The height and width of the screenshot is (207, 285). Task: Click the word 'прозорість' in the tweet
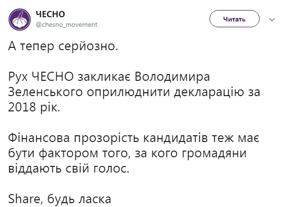click(107, 139)
